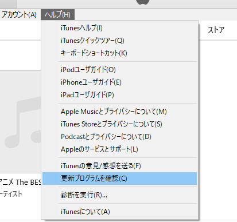Click the ーティスト artist label
237x222 pixels.
pyautogui.click(x=11, y=194)
